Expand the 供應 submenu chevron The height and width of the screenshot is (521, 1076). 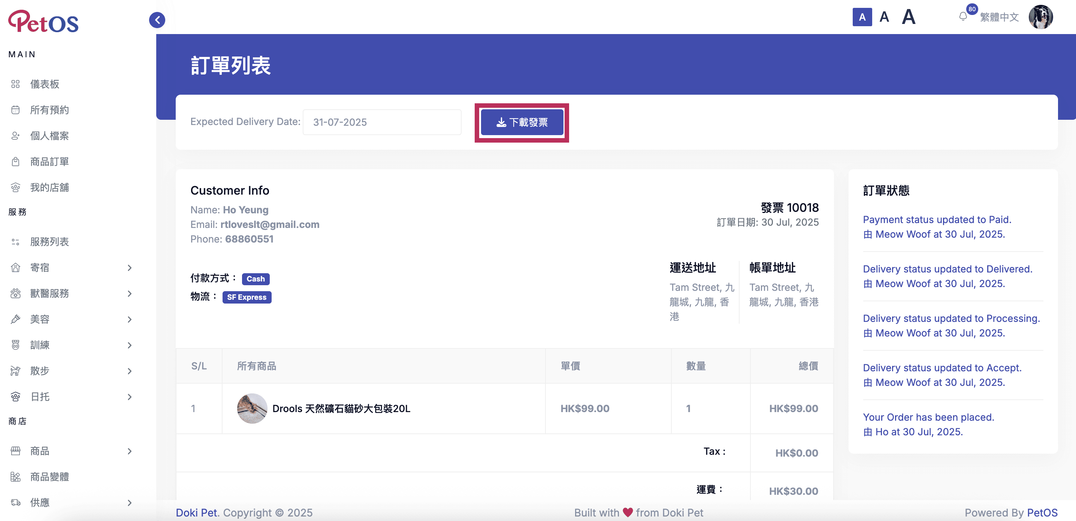click(130, 503)
